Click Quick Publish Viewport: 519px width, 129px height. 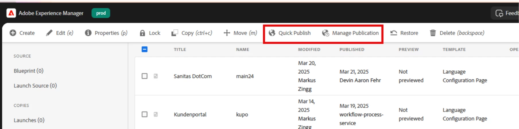click(290, 33)
